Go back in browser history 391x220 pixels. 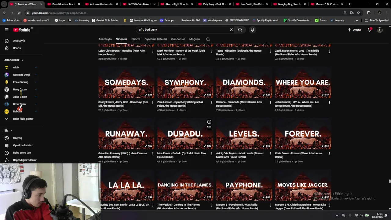tap(4, 13)
